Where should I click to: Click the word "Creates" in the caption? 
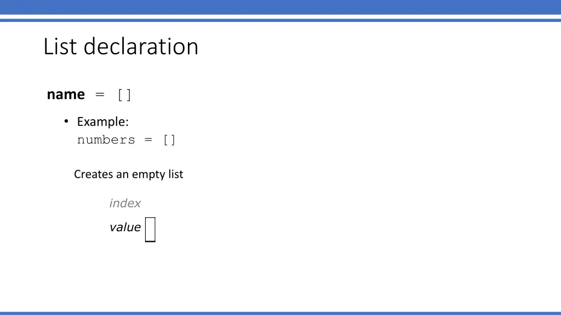tap(93, 174)
